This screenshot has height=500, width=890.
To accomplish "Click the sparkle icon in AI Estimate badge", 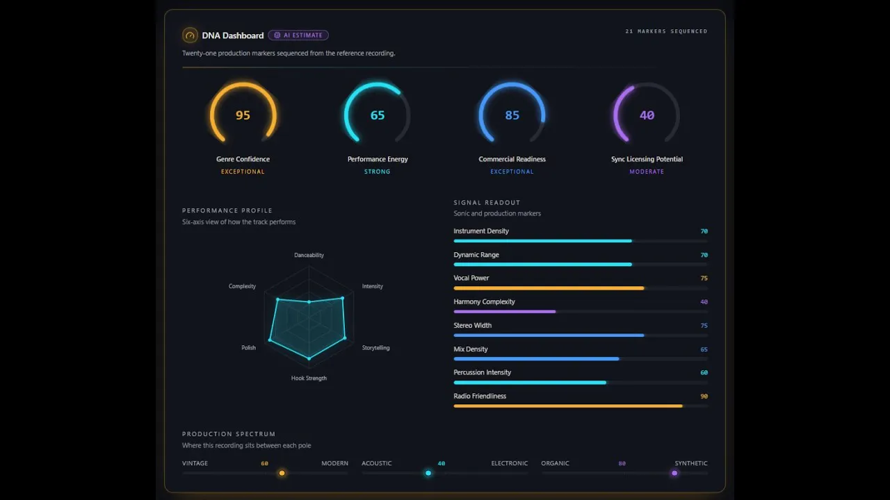I will (x=277, y=35).
